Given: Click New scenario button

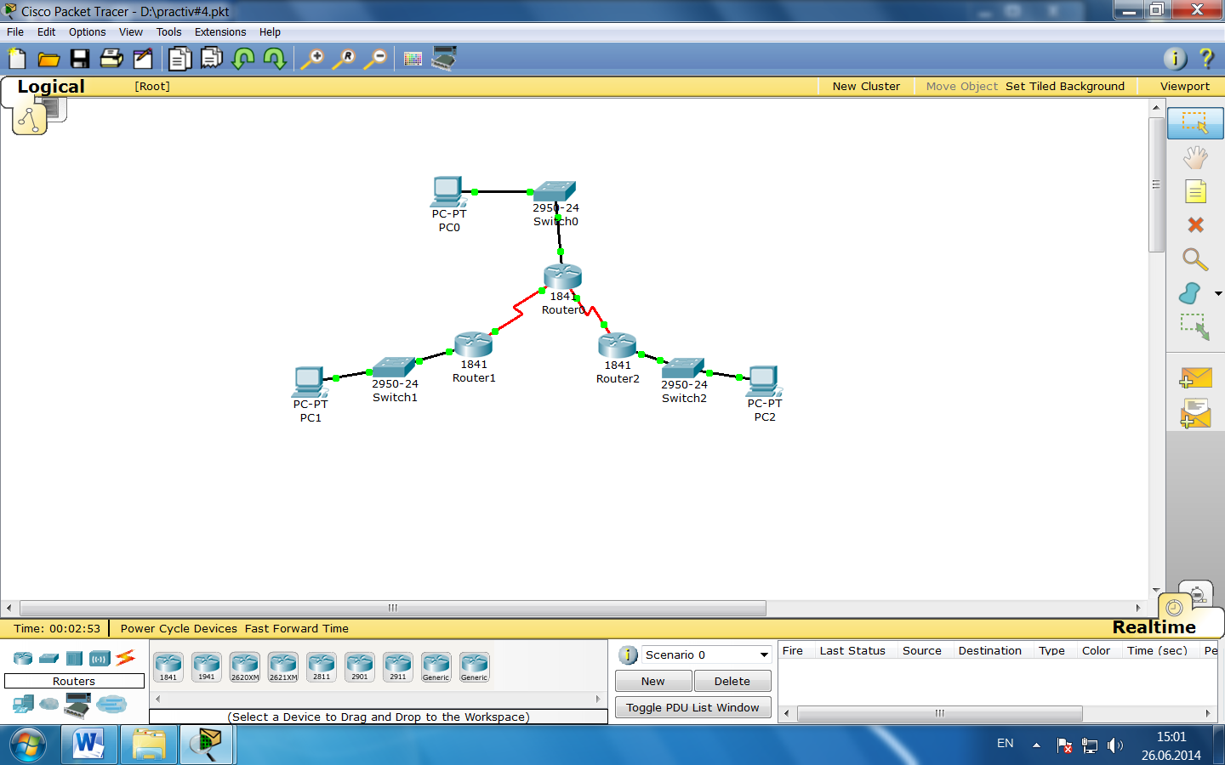Looking at the screenshot, I should [x=653, y=681].
